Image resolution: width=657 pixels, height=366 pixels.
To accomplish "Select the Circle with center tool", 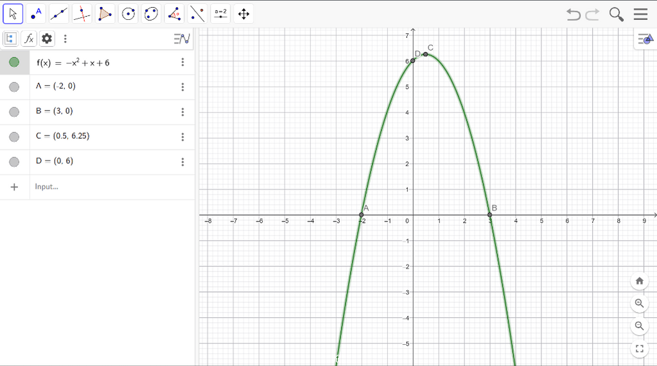I will click(128, 13).
